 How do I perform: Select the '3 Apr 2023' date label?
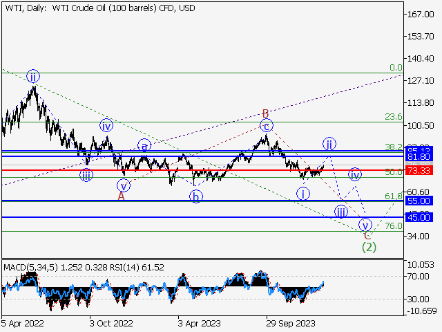[200, 323]
